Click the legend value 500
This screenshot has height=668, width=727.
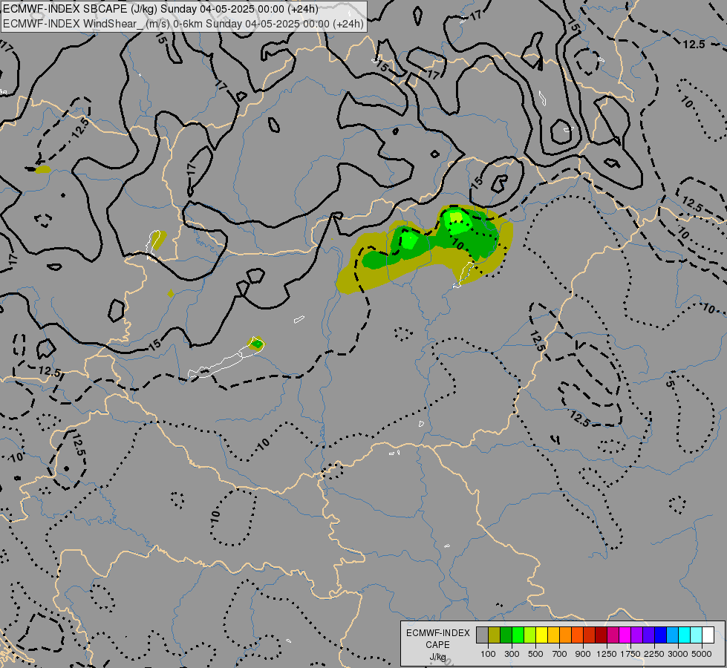[x=535, y=654]
